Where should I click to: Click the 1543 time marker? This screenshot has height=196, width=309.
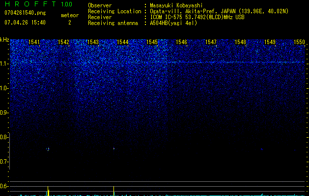(x=93, y=42)
